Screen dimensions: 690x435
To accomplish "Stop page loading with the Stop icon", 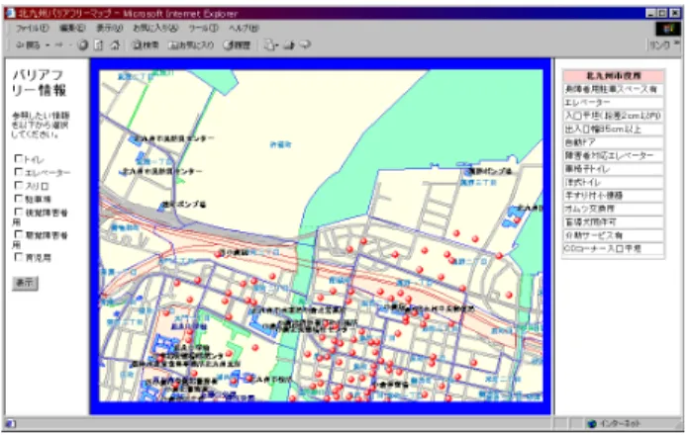I will (x=82, y=44).
